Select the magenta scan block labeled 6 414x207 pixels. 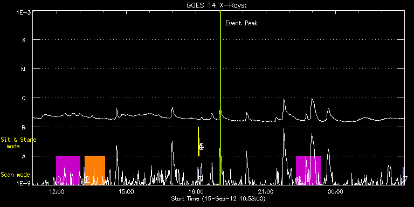pos(308,170)
